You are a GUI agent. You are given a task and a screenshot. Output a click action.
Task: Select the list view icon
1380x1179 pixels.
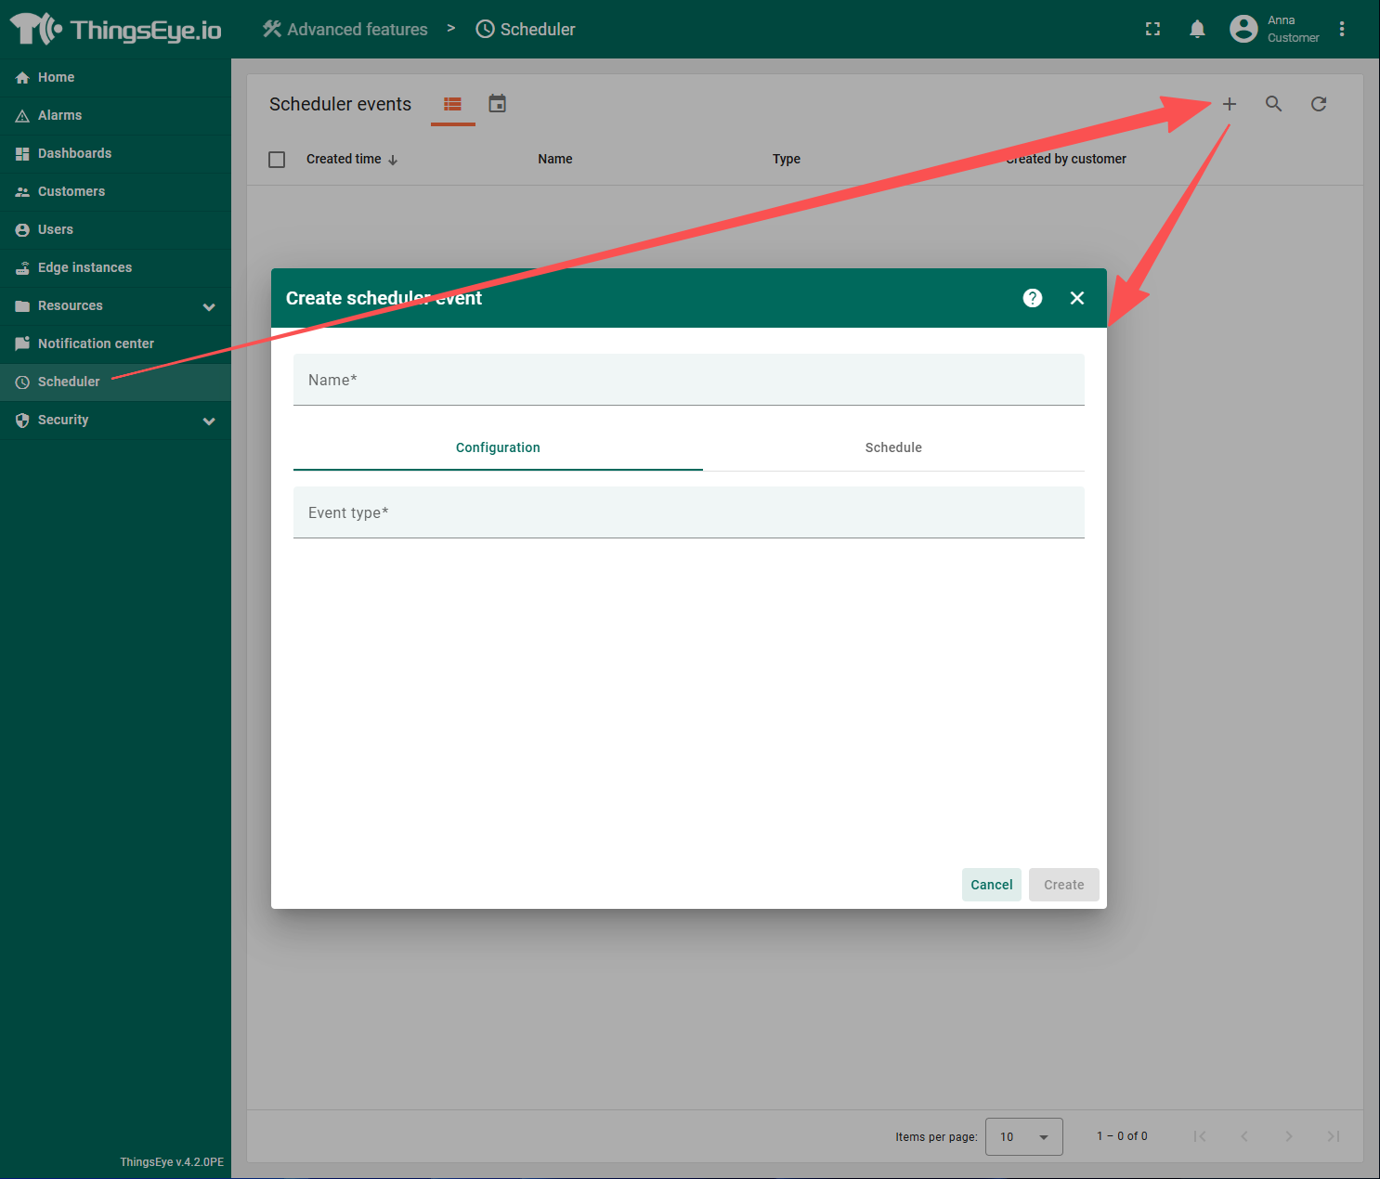452,104
